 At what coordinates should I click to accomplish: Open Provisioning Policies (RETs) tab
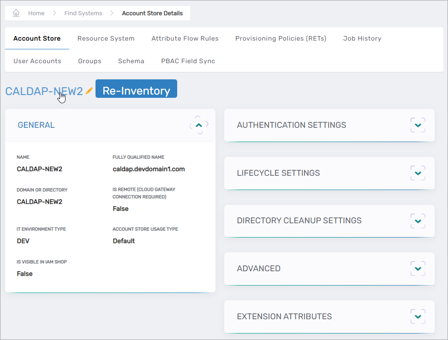coord(281,38)
